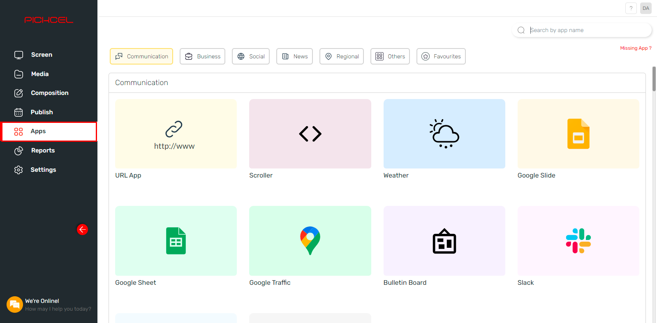
Task: Click the Screen monitor icon in sidebar
Action: click(x=19, y=55)
